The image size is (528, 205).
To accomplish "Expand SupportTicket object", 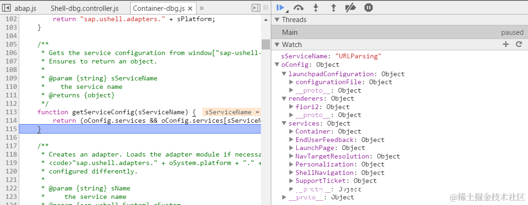I will point(292,181).
